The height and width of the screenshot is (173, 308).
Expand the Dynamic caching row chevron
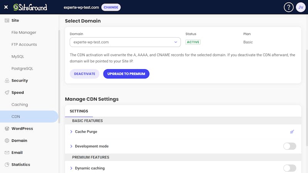coord(71,168)
